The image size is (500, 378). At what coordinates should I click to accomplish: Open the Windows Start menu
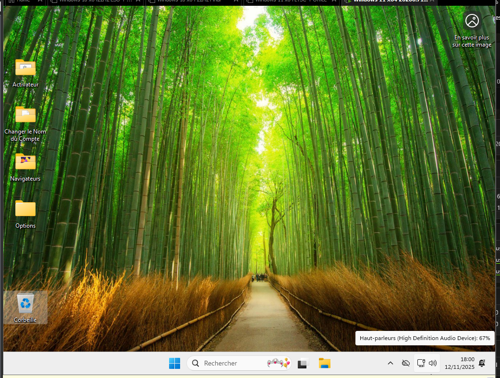(174, 363)
